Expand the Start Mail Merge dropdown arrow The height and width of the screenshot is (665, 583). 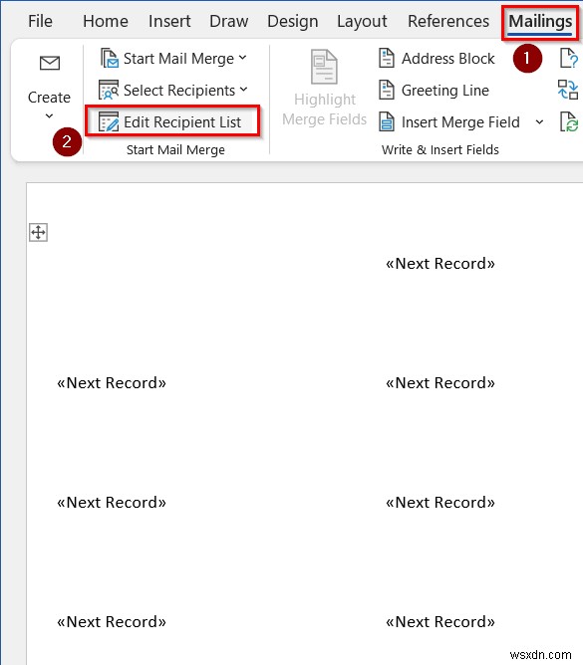pyautogui.click(x=242, y=58)
